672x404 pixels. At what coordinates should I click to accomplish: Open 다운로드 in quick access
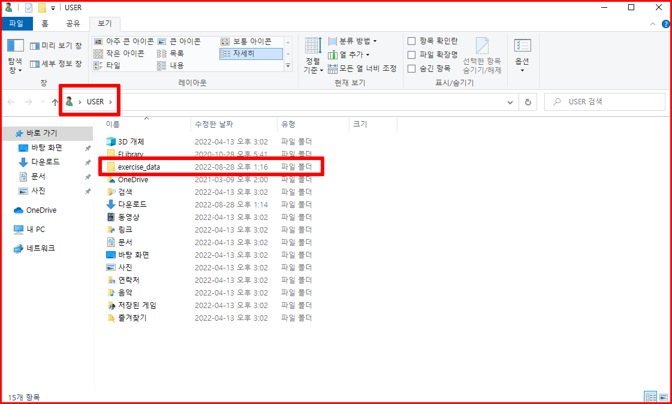(45, 162)
